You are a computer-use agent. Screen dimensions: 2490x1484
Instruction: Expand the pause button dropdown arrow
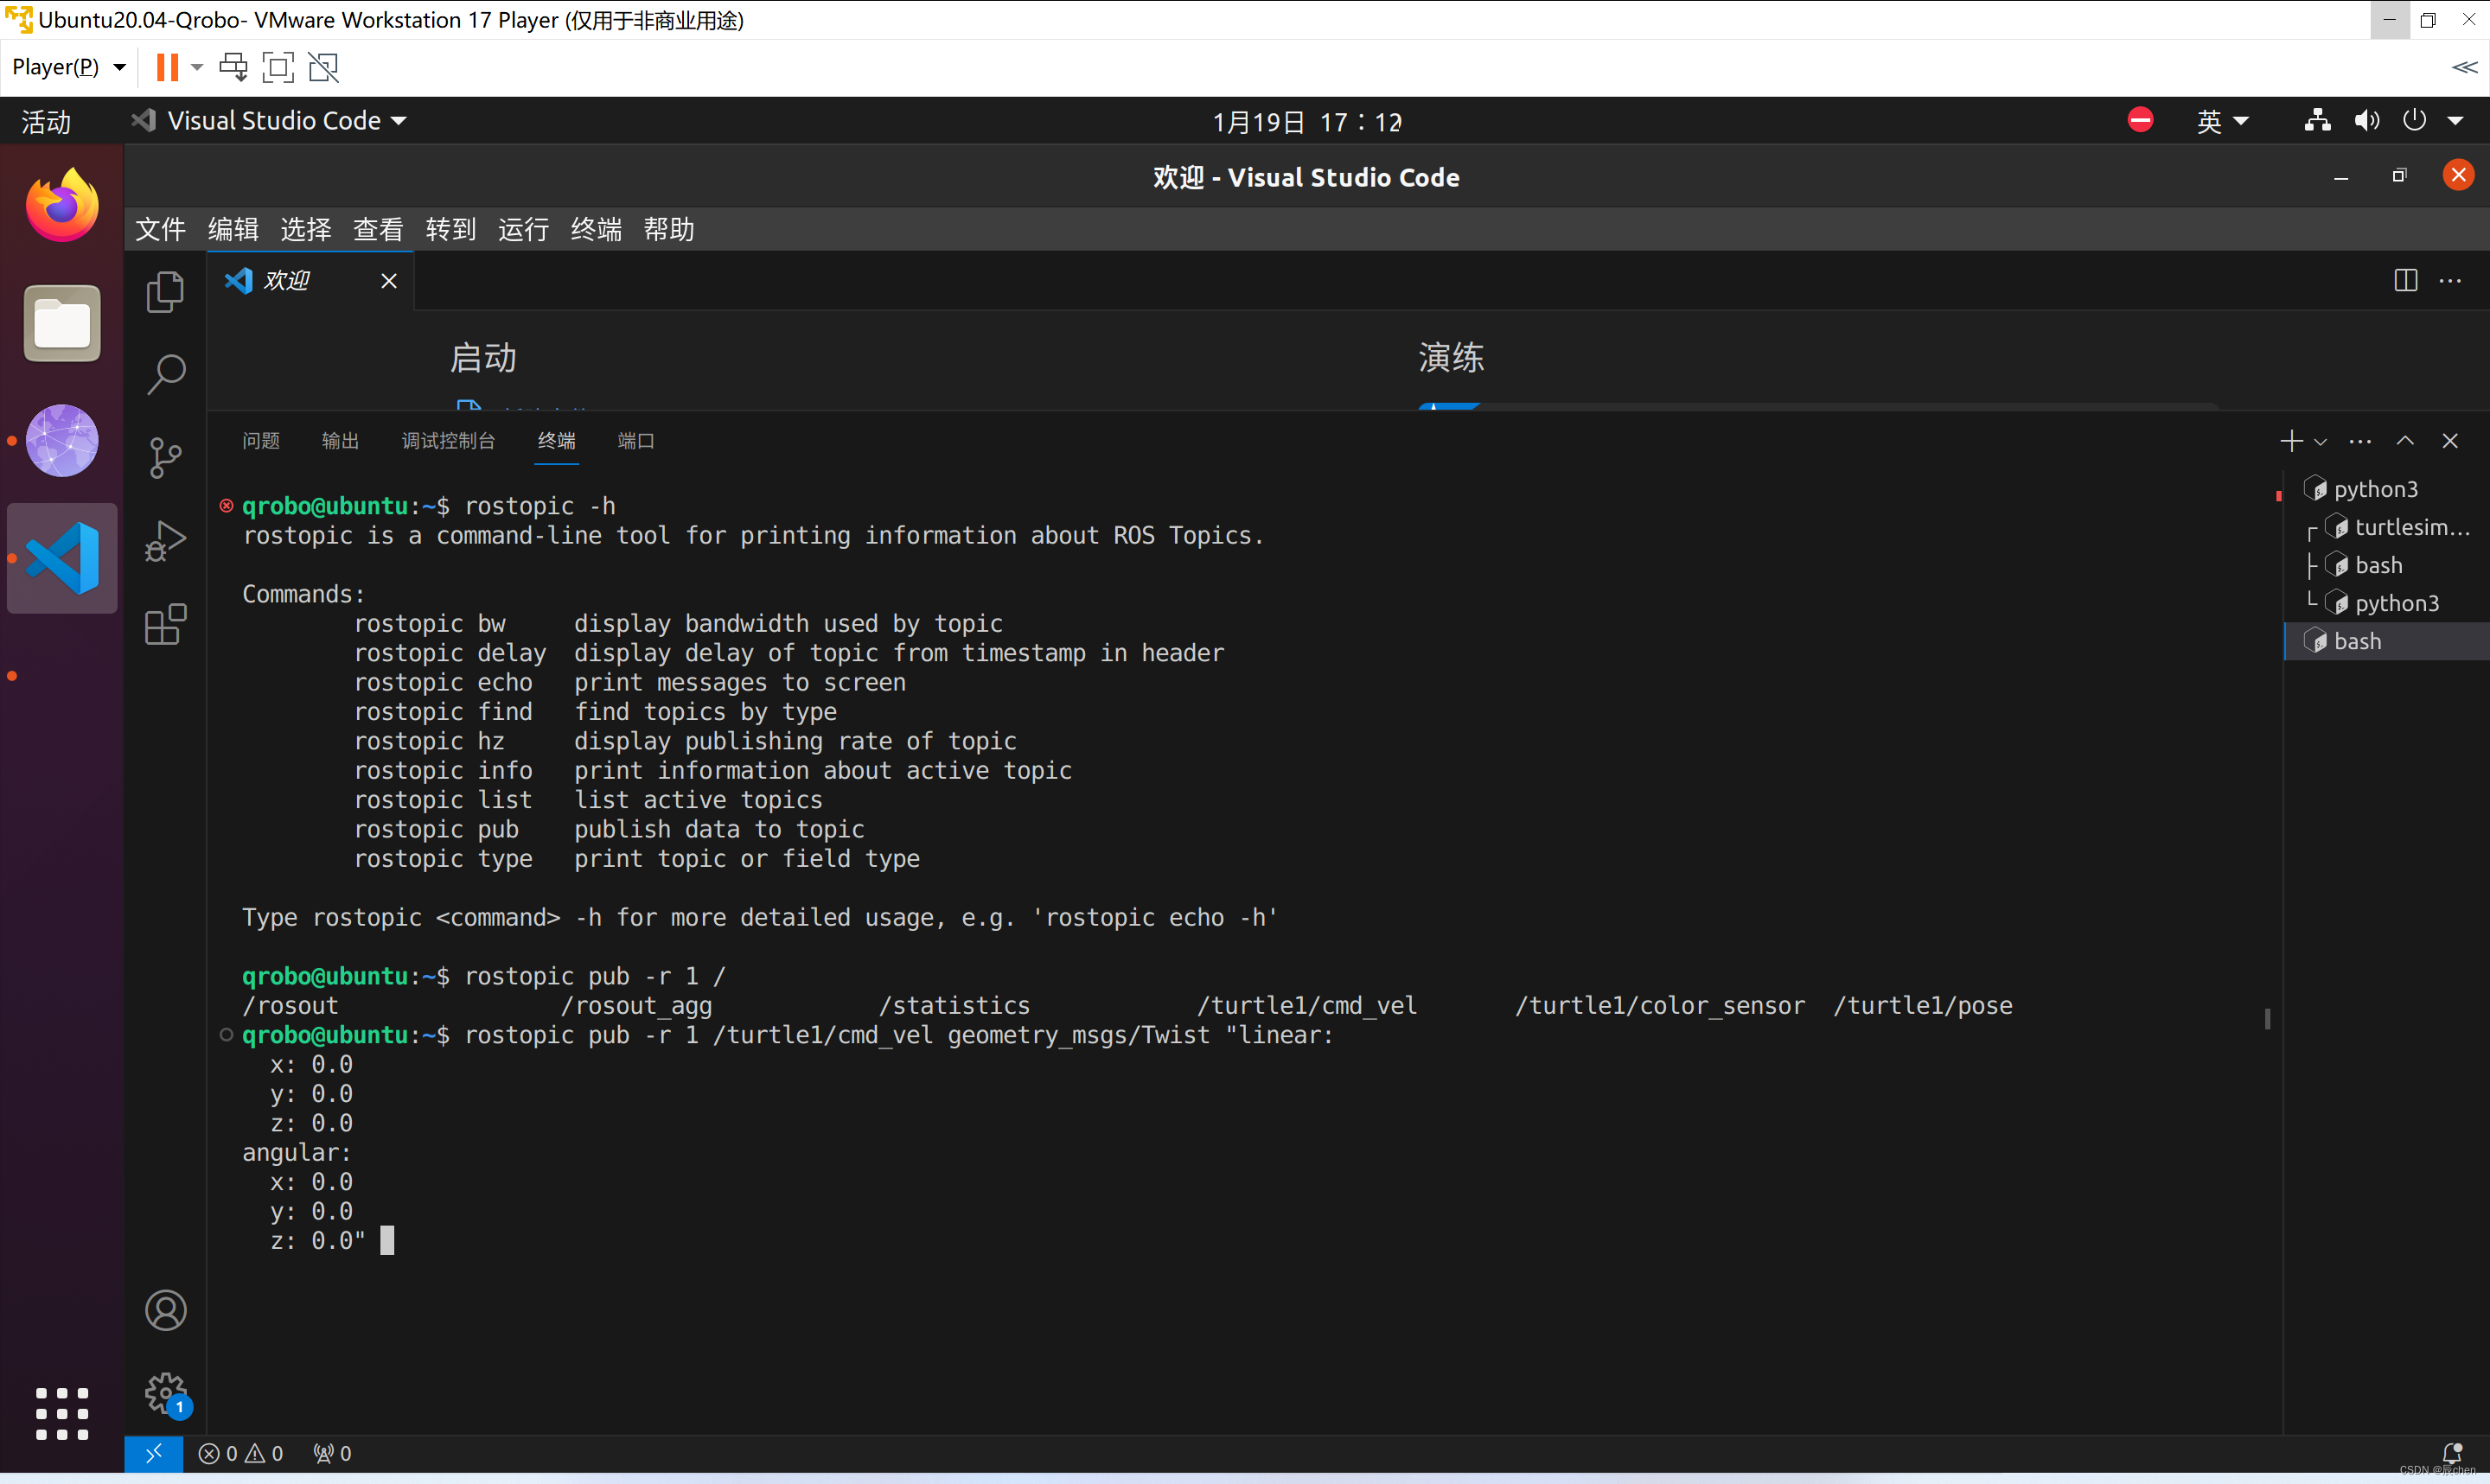pyautogui.click(x=197, y=67)
